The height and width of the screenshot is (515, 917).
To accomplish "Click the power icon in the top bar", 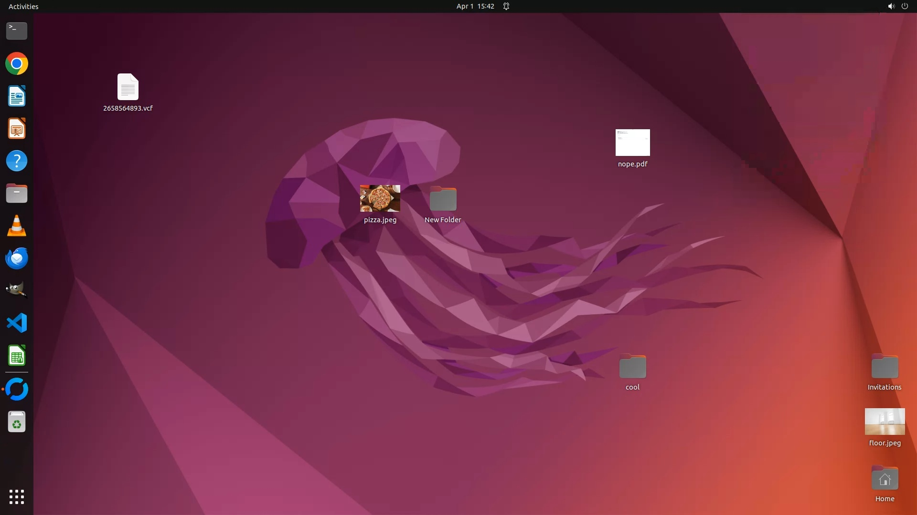I will 905,6.
